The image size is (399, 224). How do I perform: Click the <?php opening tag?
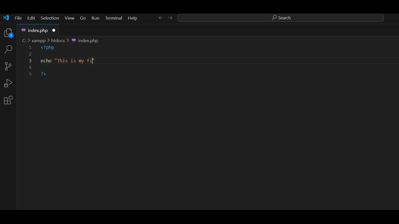47,47
